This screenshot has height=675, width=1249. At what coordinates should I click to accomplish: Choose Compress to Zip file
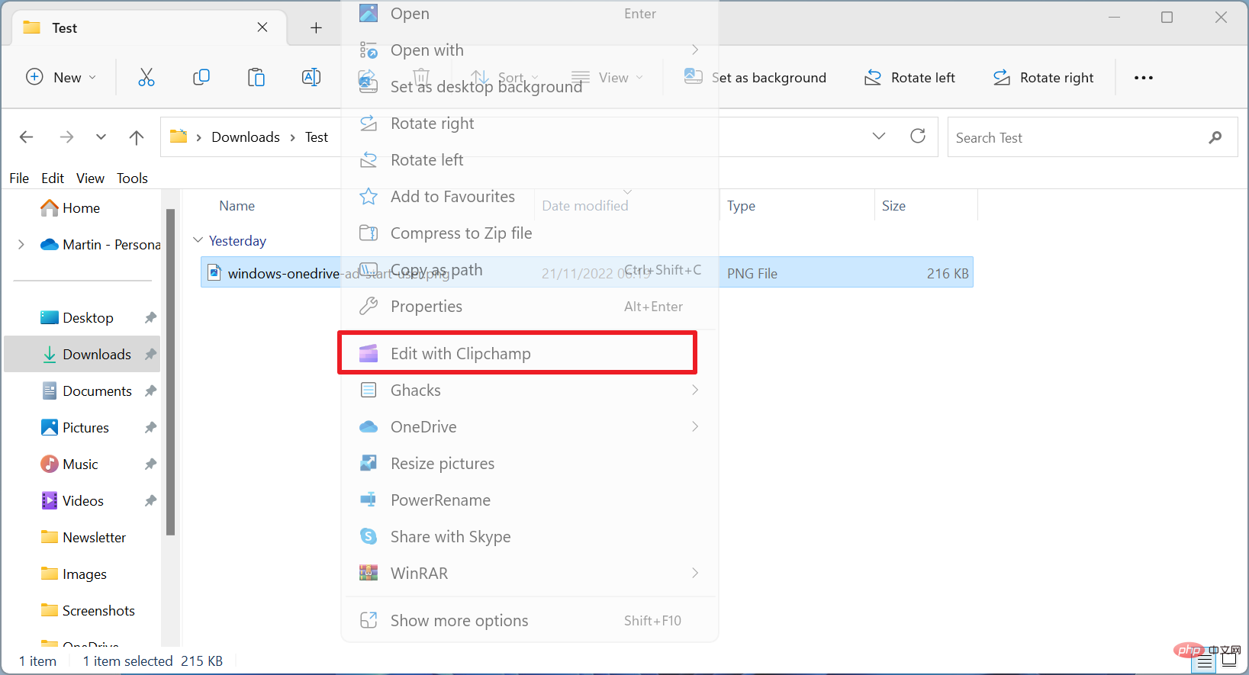click(530, 233)
